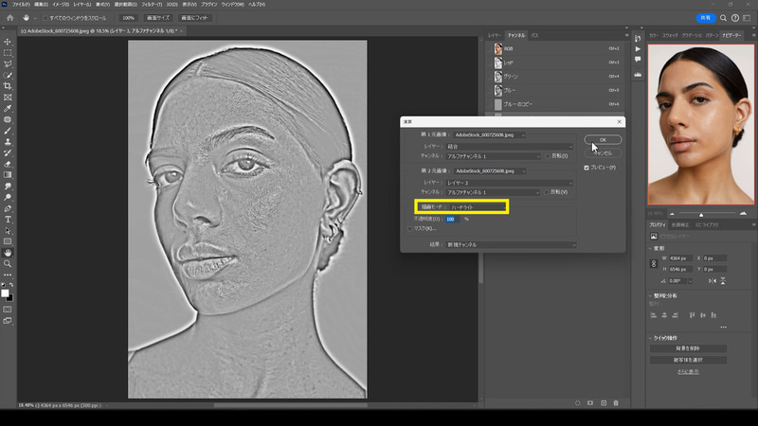758x426 pixels.
Task: Enable the Mask checkbox in dialog
Action: pyautogui.click(x=409, y=228)
